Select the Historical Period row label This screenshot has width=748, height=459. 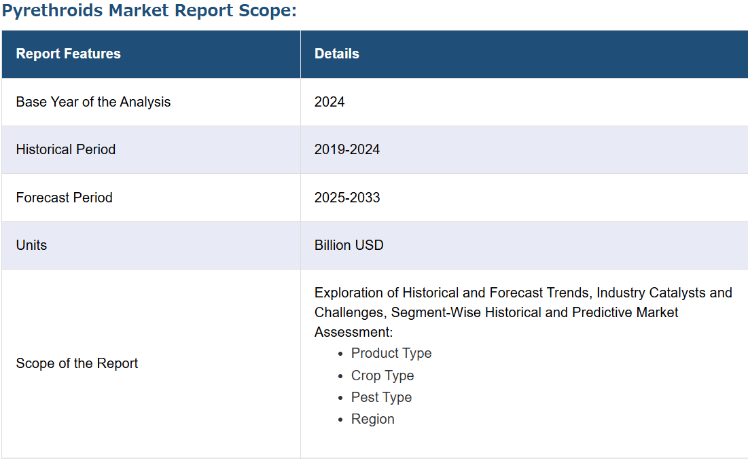coord(66,149)
